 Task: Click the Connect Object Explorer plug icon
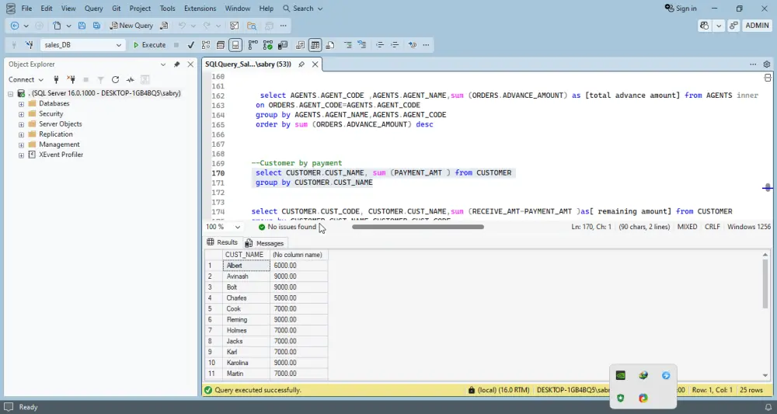(x=56, y=80)
